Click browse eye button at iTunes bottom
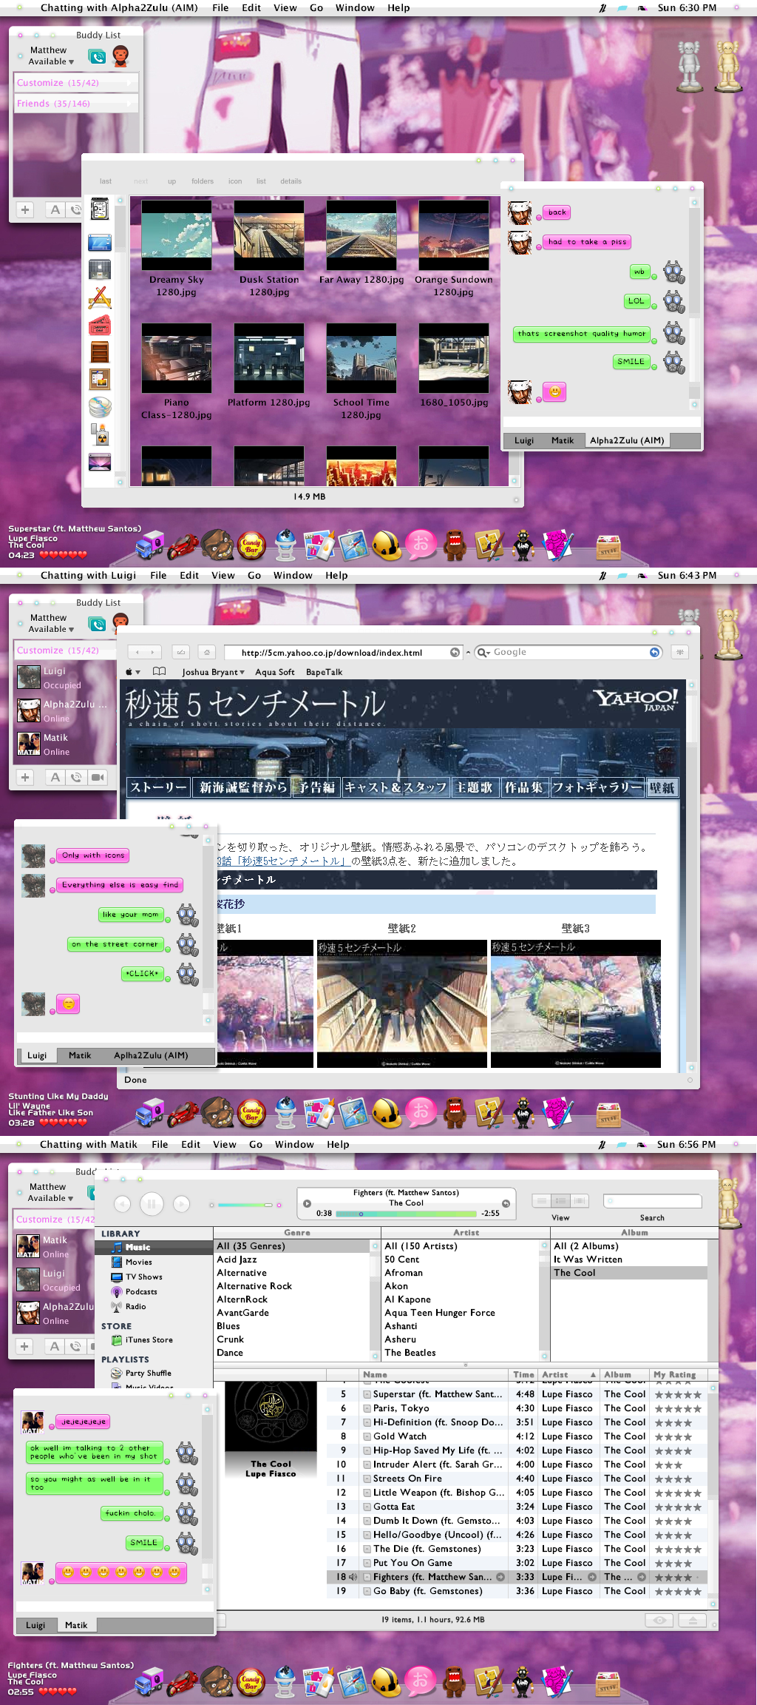This screenshot has height=1705, width=757. 659,1620
